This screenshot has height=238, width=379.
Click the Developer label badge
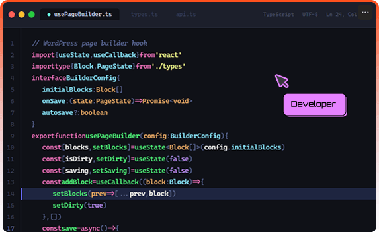314,104
